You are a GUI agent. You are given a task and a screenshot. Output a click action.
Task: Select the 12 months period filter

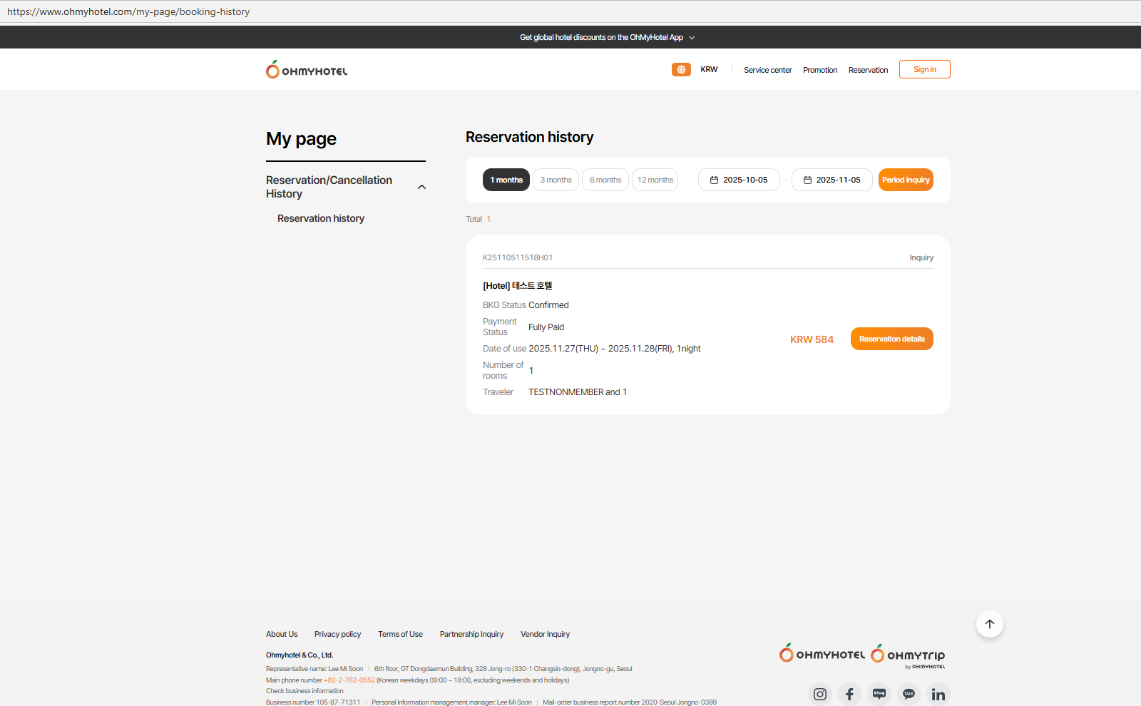(x=655, y=180)
